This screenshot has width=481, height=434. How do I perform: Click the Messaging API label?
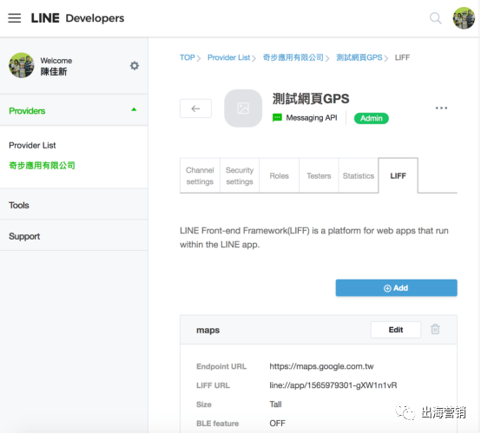point(312,118)
